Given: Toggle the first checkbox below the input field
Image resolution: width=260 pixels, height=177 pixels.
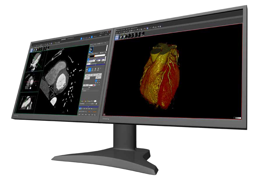Looking at the screenshot, I should tap(83, 89).
